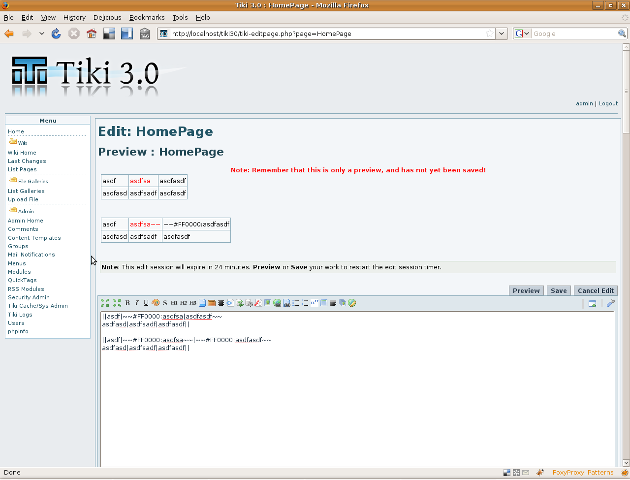Insert a quote using the quotation marks icon

315,303
